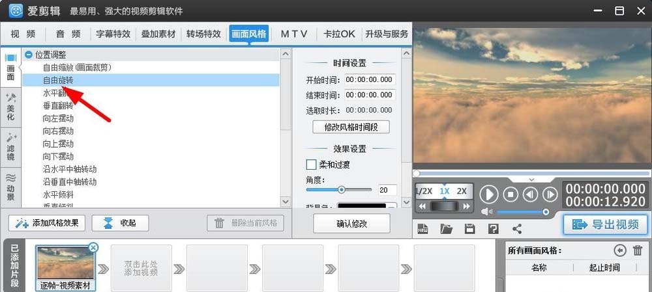Click 确认修改 button
Image resolution: width=652 pixels, height=292 pixels.
click(352, 224)
